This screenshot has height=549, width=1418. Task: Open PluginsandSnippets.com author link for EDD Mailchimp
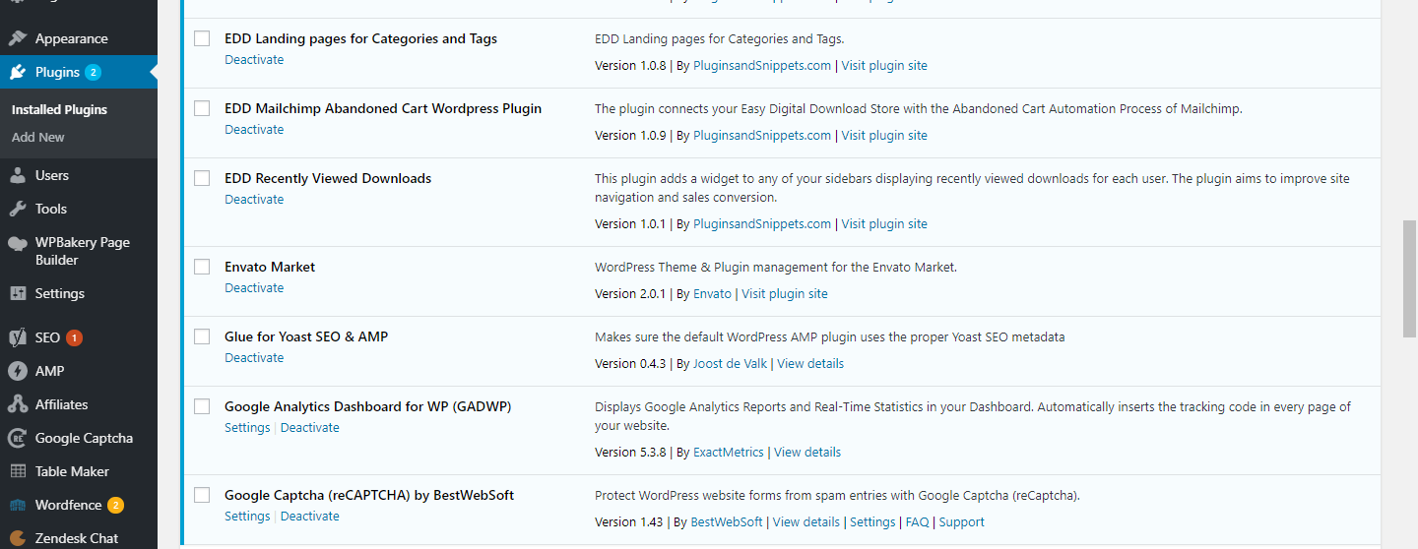762,136
